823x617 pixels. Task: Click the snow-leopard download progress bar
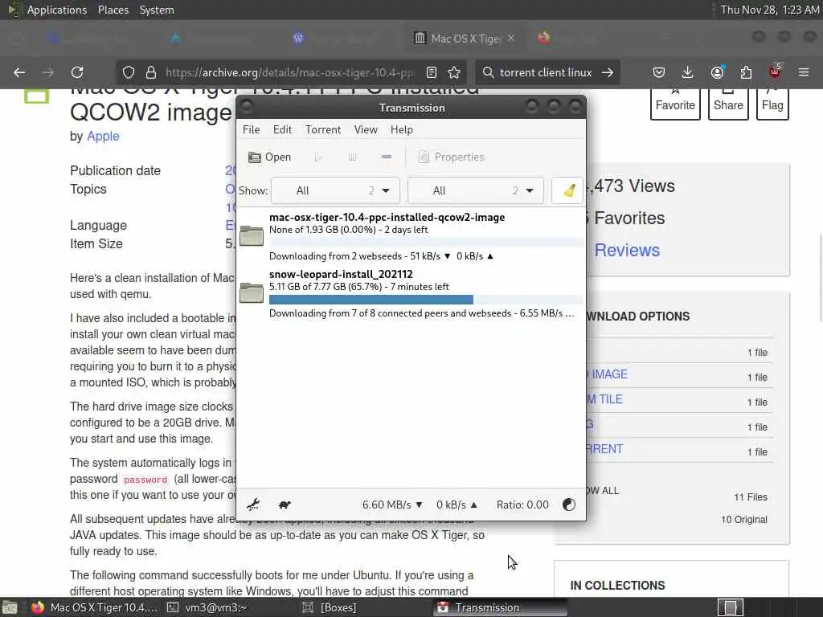pyautogui.click(x=426, y=300)
